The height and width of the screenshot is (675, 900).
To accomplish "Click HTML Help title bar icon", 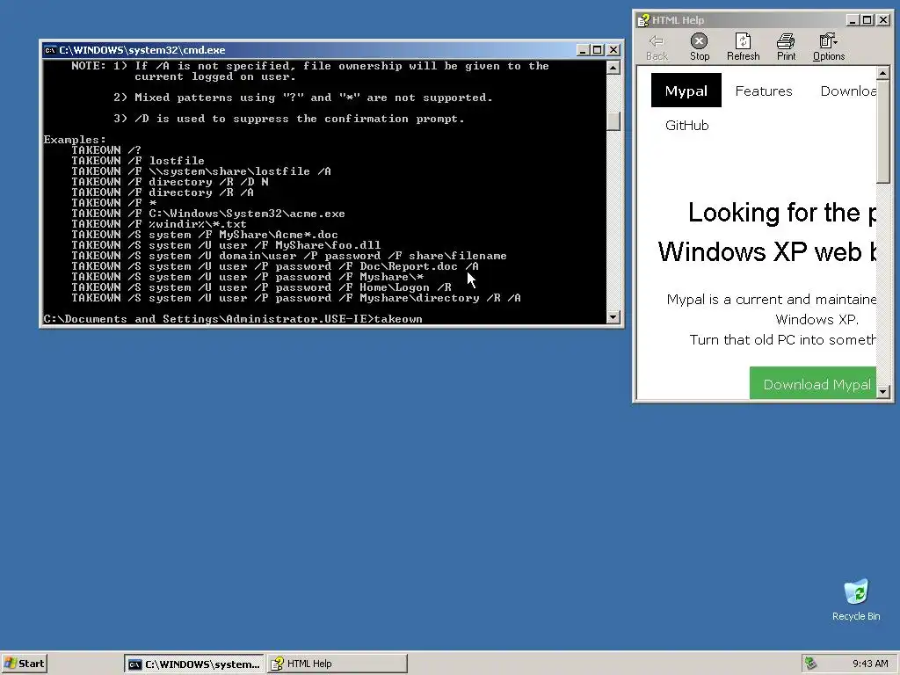I will pyautogui.click(x=643, y=20).
